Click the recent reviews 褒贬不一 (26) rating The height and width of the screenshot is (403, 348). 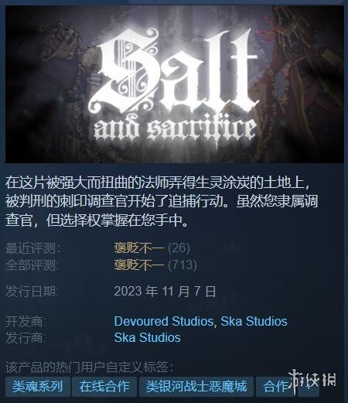tap(152, 248)
